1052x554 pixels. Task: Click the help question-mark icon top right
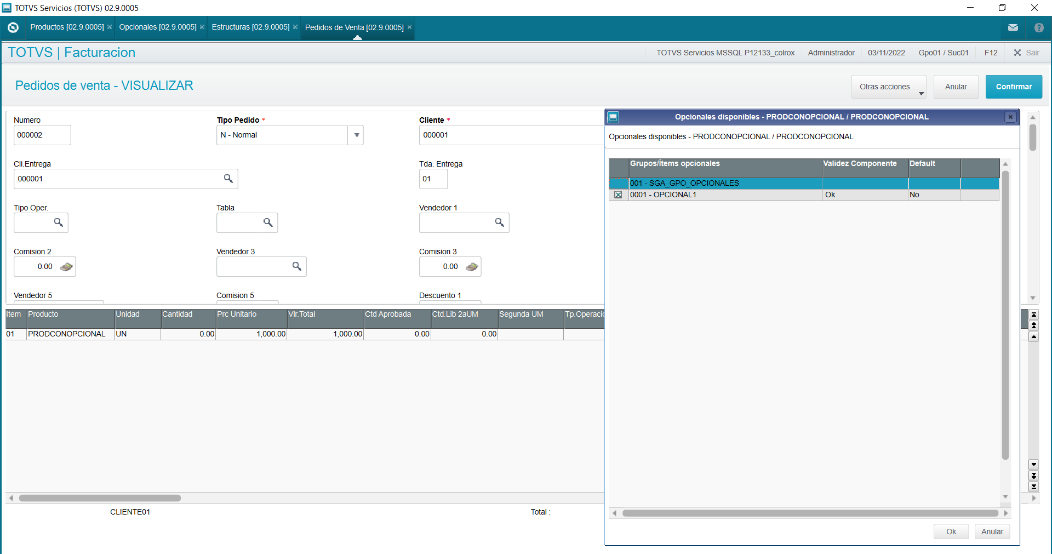[x=1039, y=27]
